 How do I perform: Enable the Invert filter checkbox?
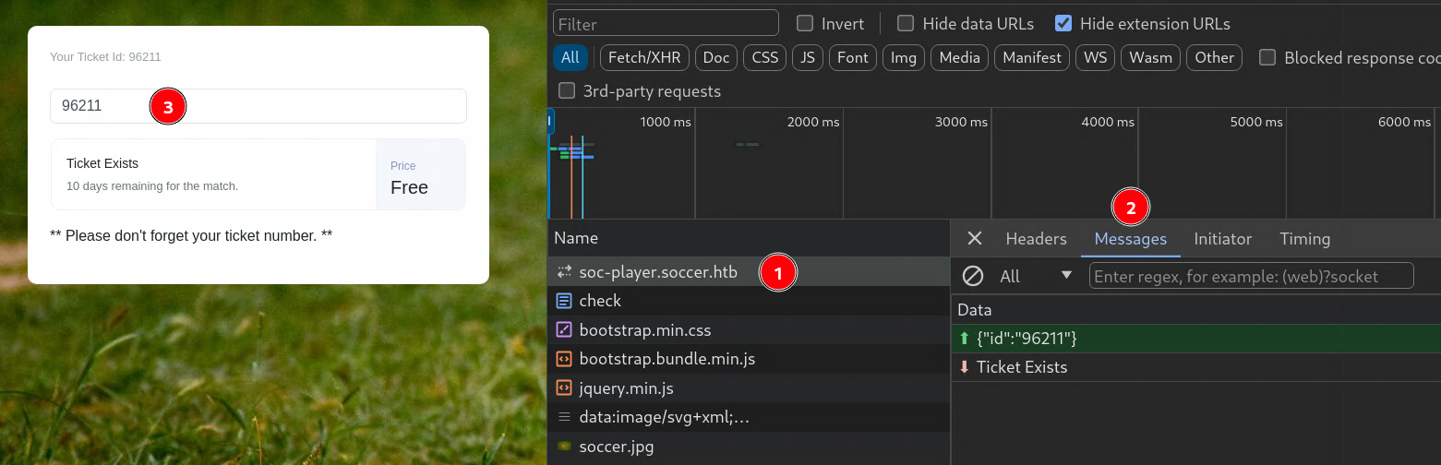click(805, 24)
